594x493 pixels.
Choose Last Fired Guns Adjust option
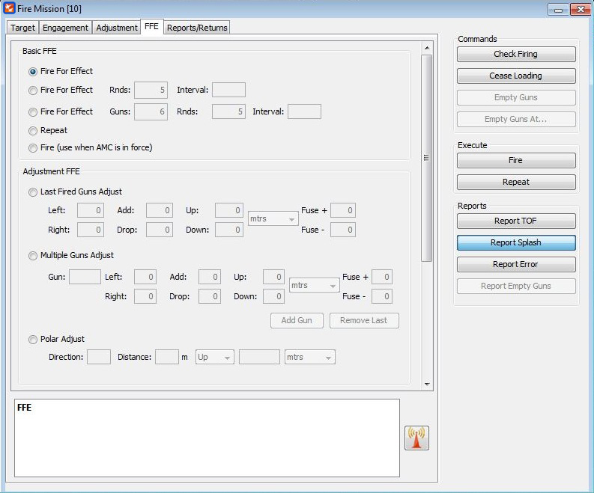(x=33, y=192)
